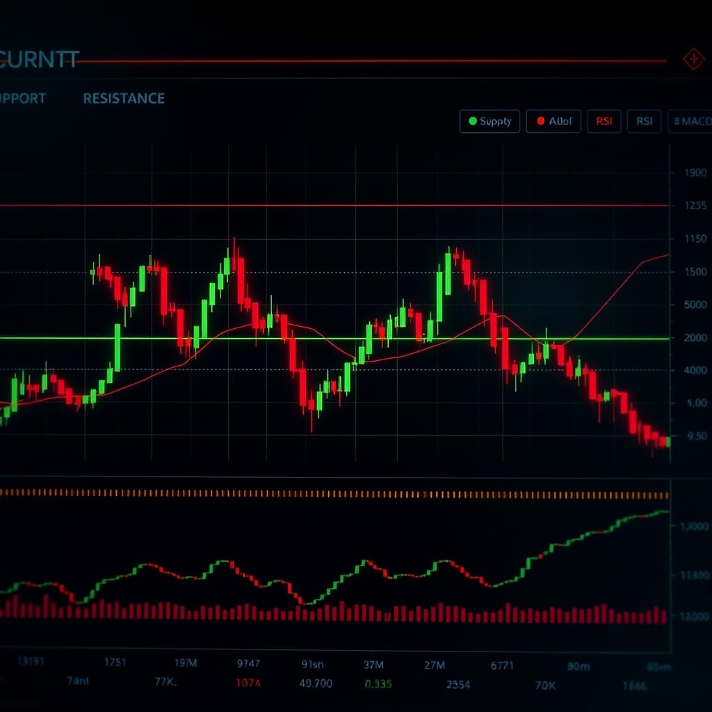
Task: Click the 12000 lower panel axis label
Action: (695, 616)
